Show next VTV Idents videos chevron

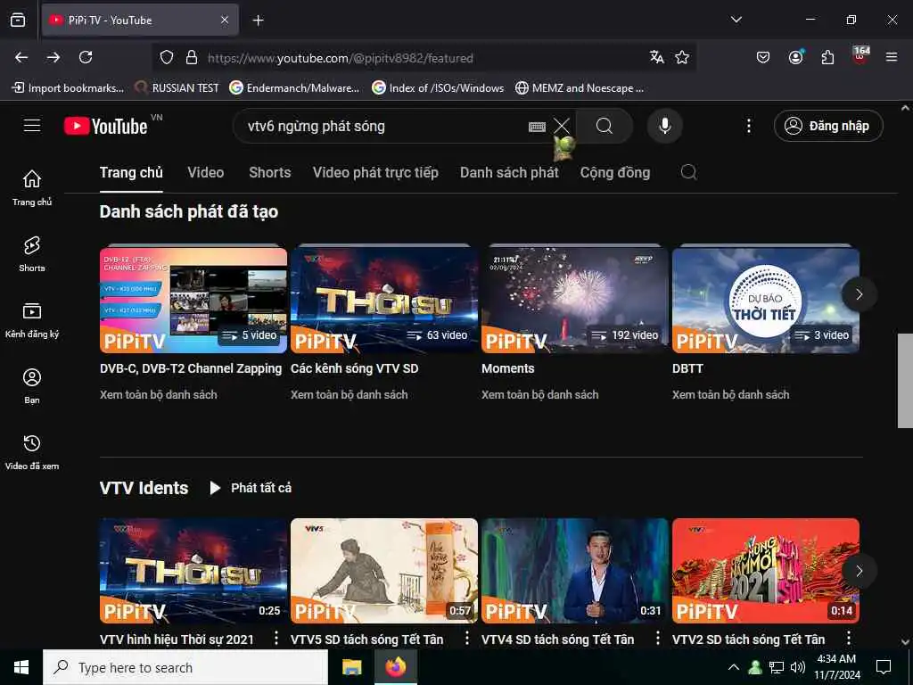pos(859,570)
